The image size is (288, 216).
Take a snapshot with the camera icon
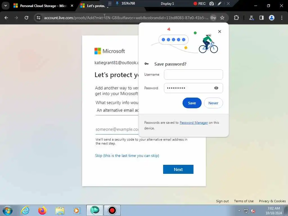[211, 3]
